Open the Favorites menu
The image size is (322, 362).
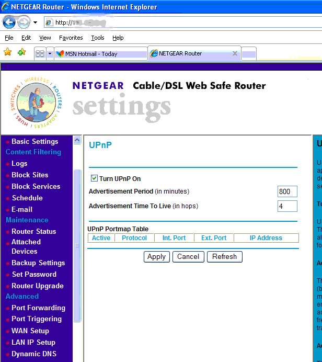[x=71, y=38]
